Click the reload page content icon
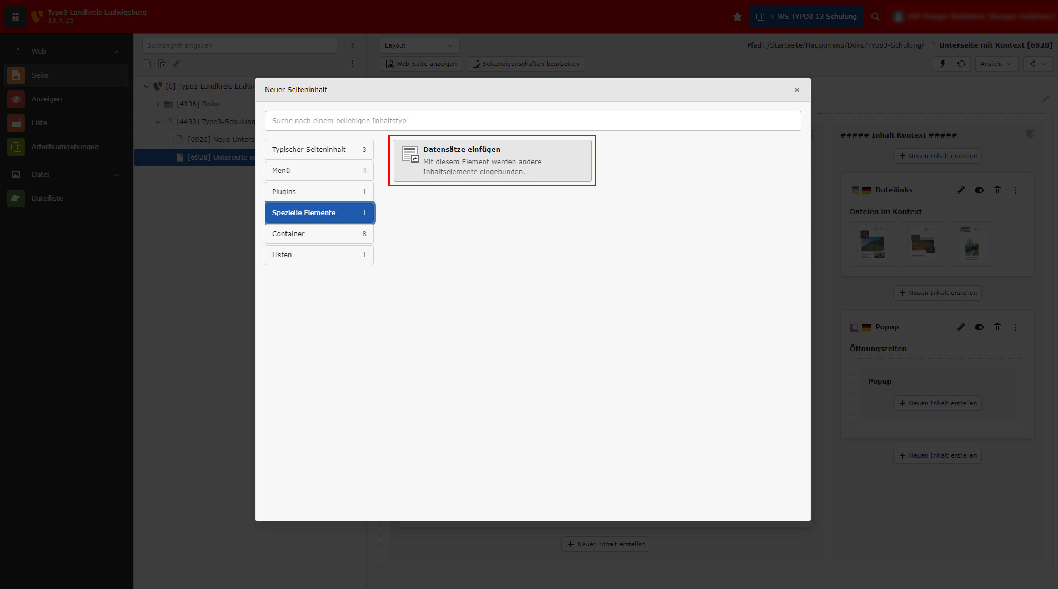The height and width of the screenshot is (589, 1058). 961,64
